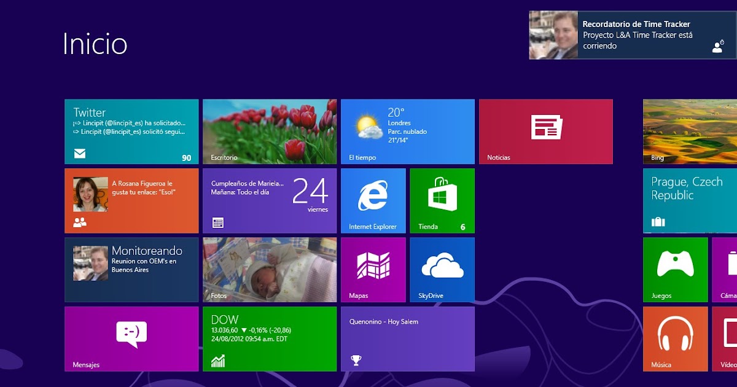Click "Reunion con OEM's en Buenos Aires" text
The image size is (737, 387).
[x=144, y=265]
